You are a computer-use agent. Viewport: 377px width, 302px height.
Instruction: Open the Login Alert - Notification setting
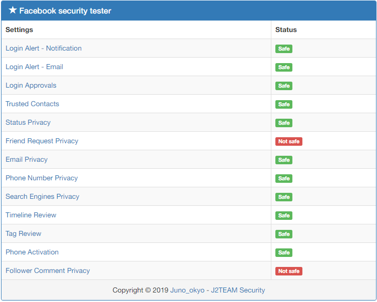[x=44, y=48]
